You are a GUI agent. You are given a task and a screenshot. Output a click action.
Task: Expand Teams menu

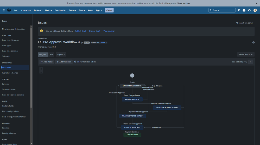coord(73,10)
